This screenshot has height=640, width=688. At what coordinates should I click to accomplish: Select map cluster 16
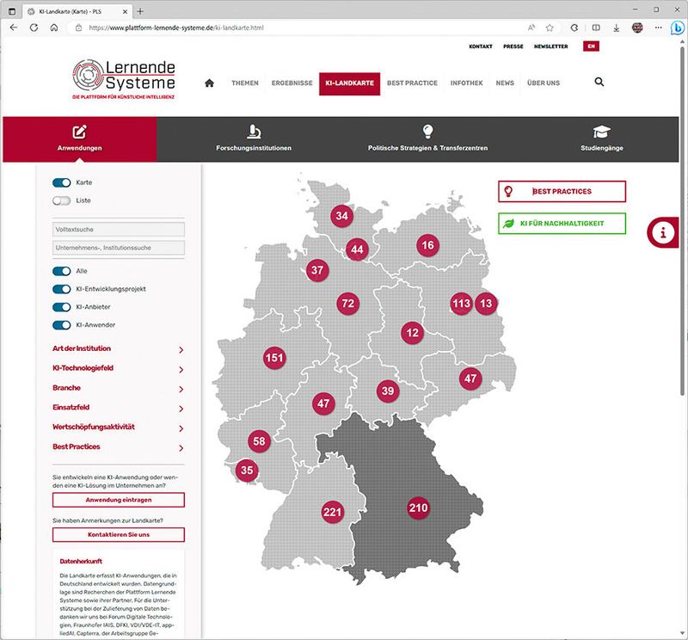pos(427,245)
